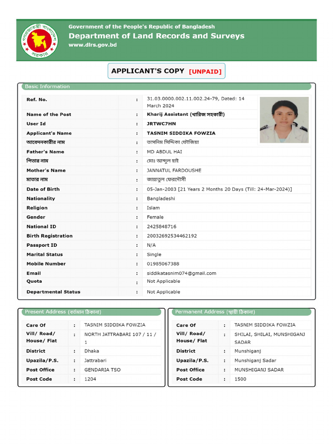
Task: Select the Birth Registration field label
Action: [49, 236]
